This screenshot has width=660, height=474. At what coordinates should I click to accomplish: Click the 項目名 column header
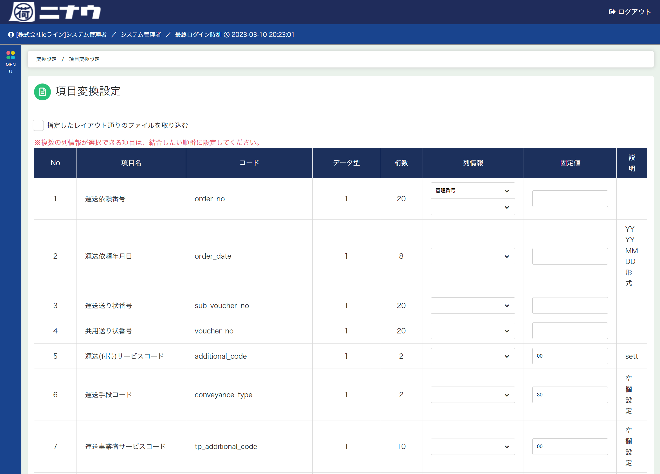tap(131, 163)
